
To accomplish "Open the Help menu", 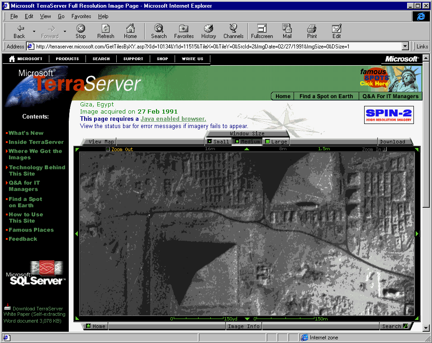I will tap(103, 16).
